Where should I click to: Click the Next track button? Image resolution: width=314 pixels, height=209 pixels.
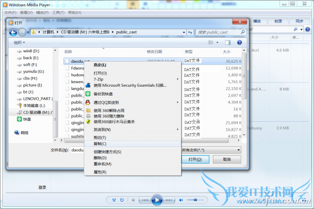[x=169, y=200]
